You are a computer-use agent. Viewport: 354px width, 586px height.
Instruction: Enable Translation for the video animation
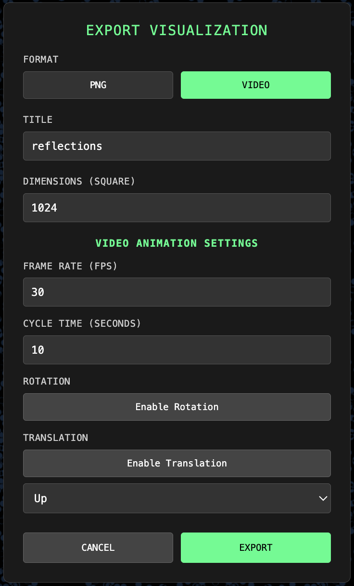click(x=177, y=463)
